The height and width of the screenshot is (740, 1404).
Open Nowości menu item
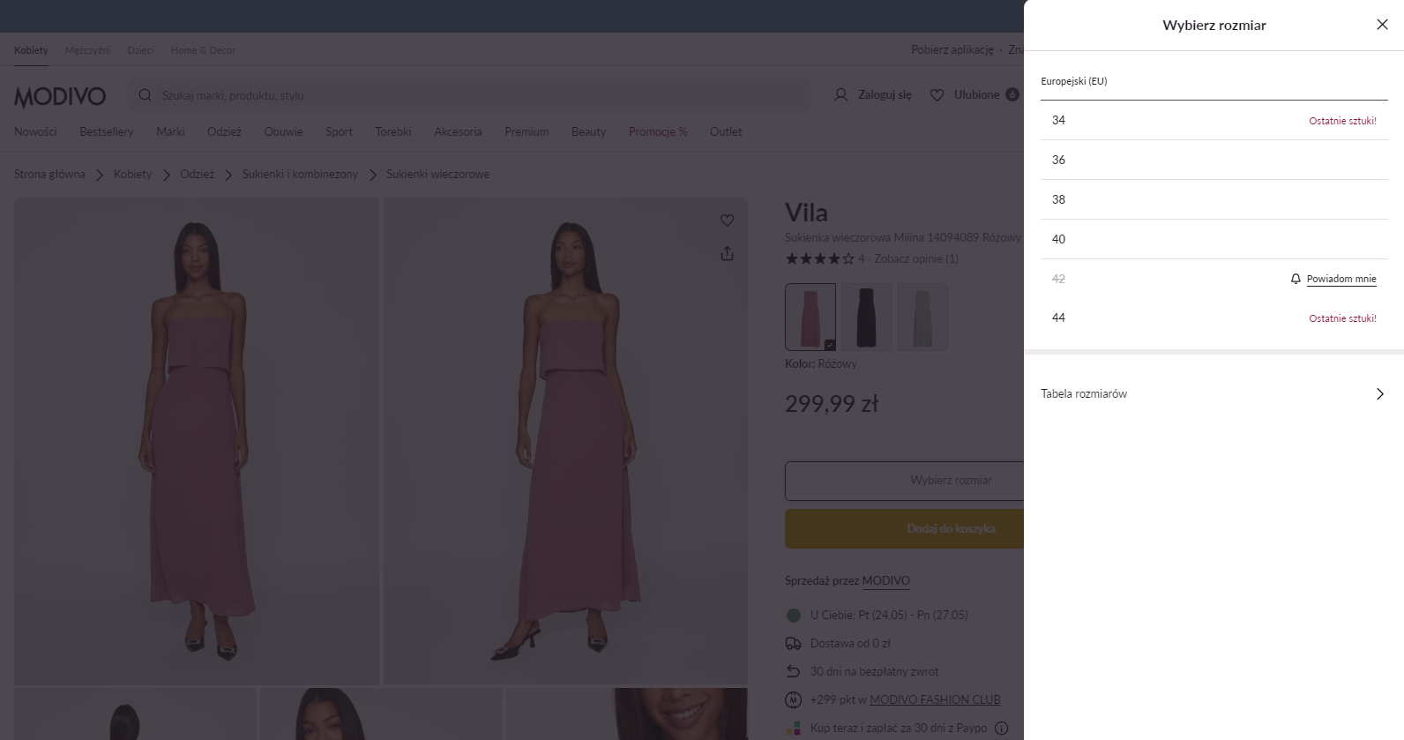coord(35,131)
